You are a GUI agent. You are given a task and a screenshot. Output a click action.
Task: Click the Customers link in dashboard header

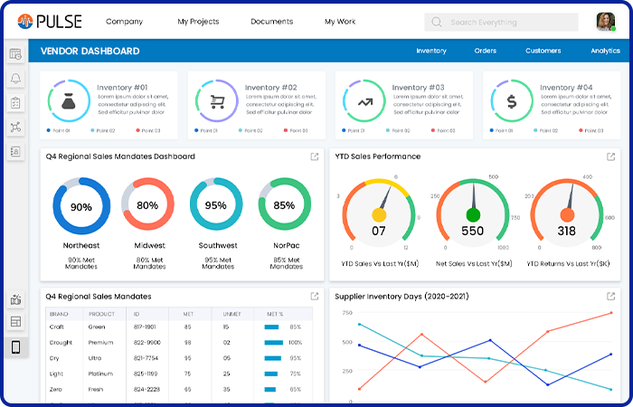tap(543, 51)
